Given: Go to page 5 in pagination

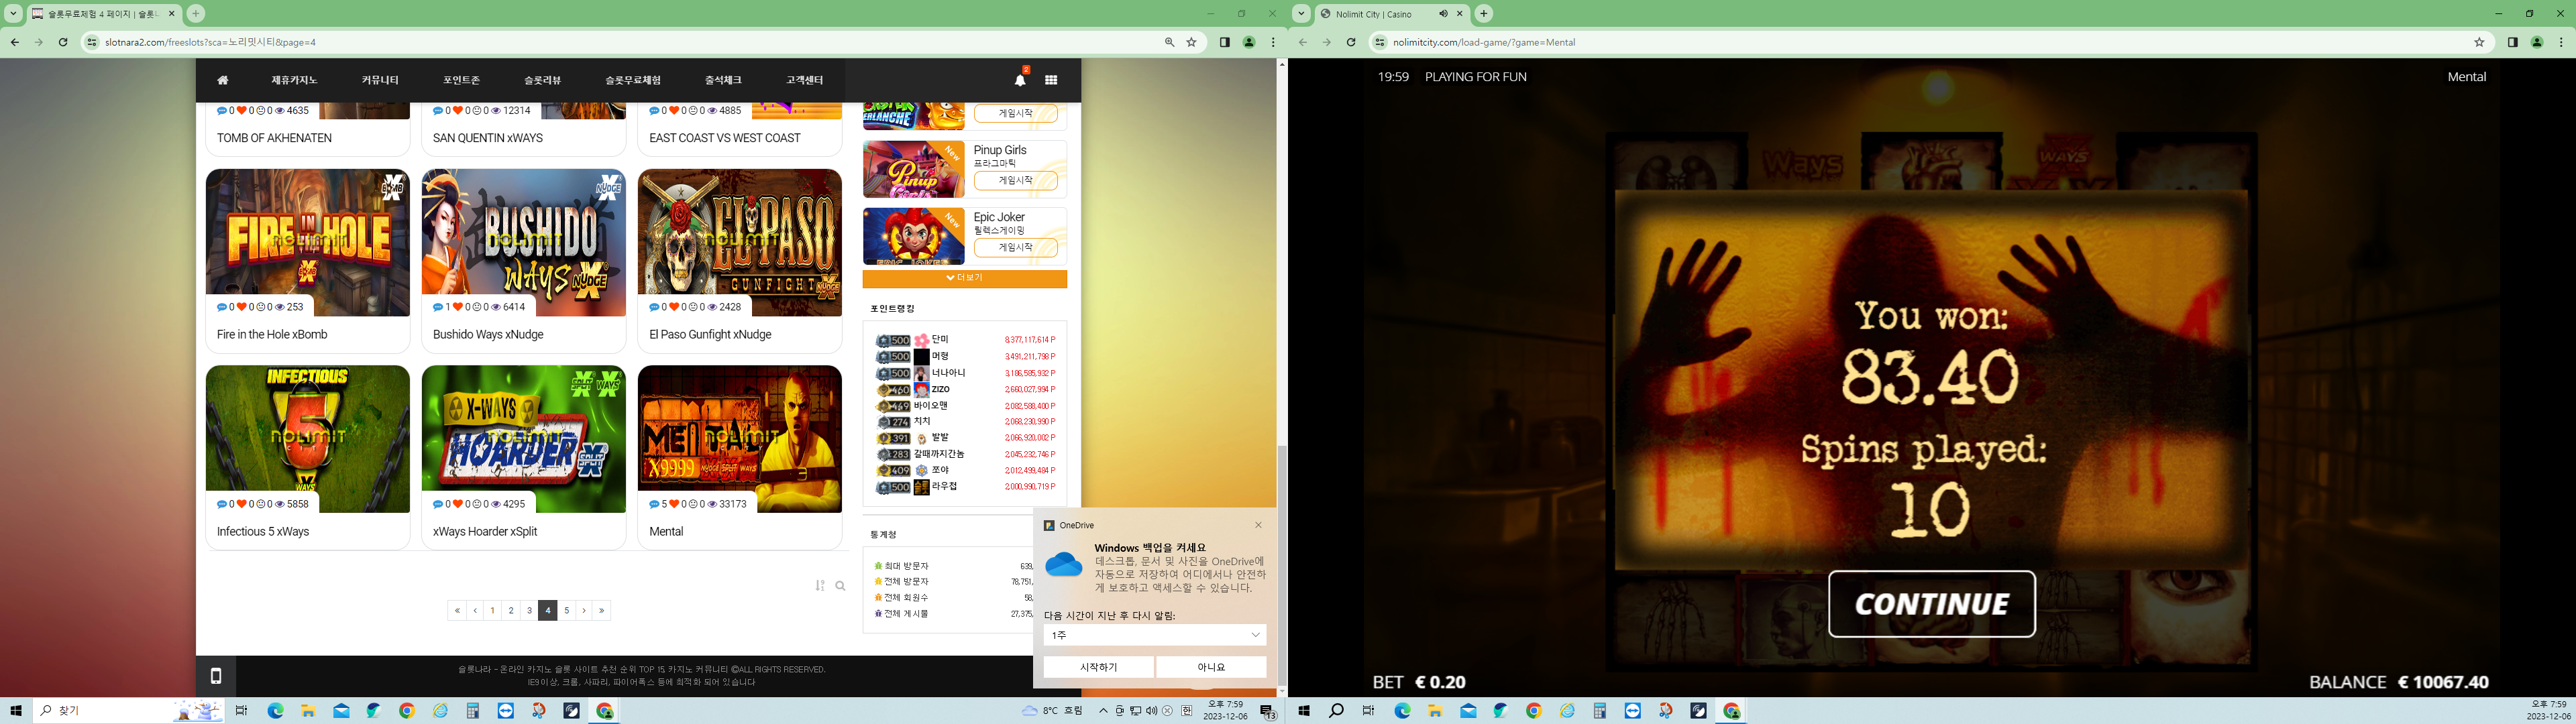Looking at the screenshot, I should click(566, 610).
